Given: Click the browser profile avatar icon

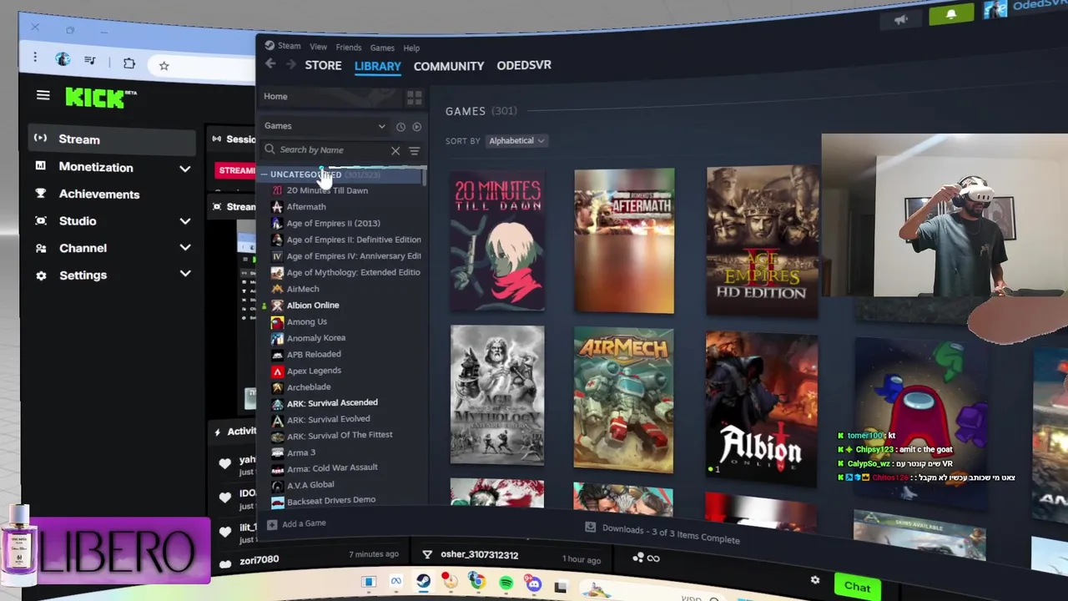Looking at the screenshot, I should coord(63,59).
